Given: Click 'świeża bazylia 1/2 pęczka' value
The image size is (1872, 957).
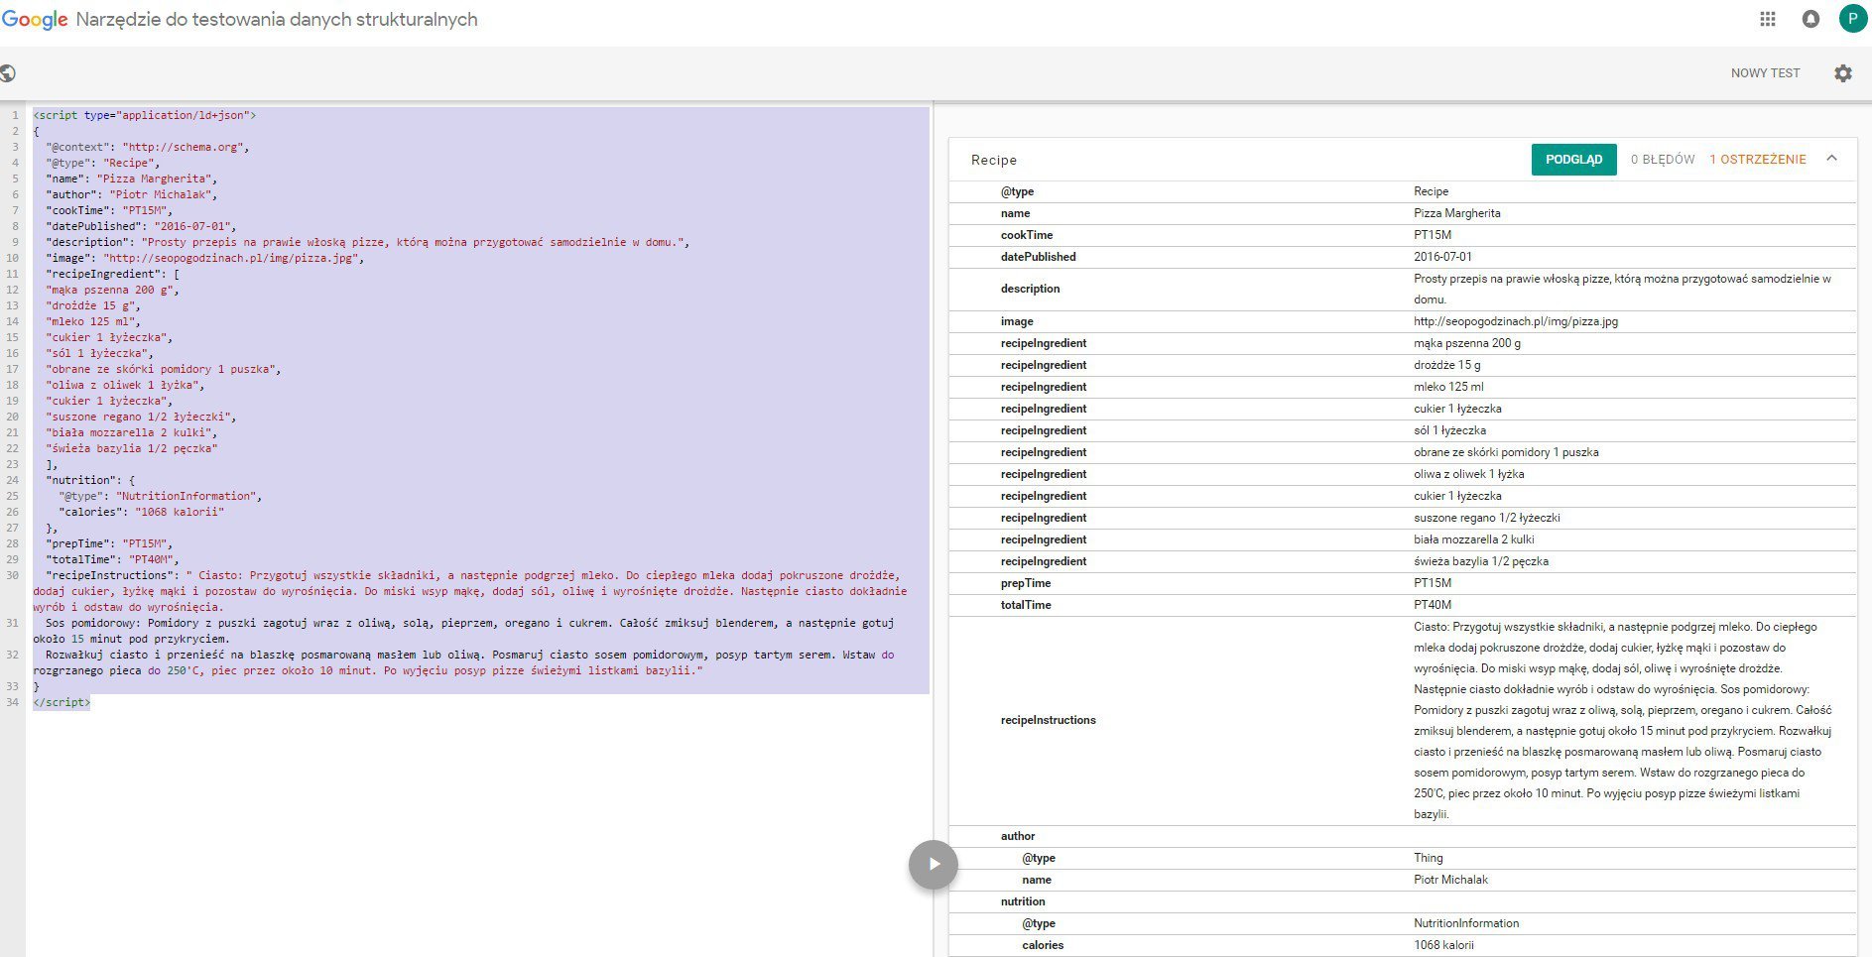Looking at the screenshot, I should point(1480,561).
